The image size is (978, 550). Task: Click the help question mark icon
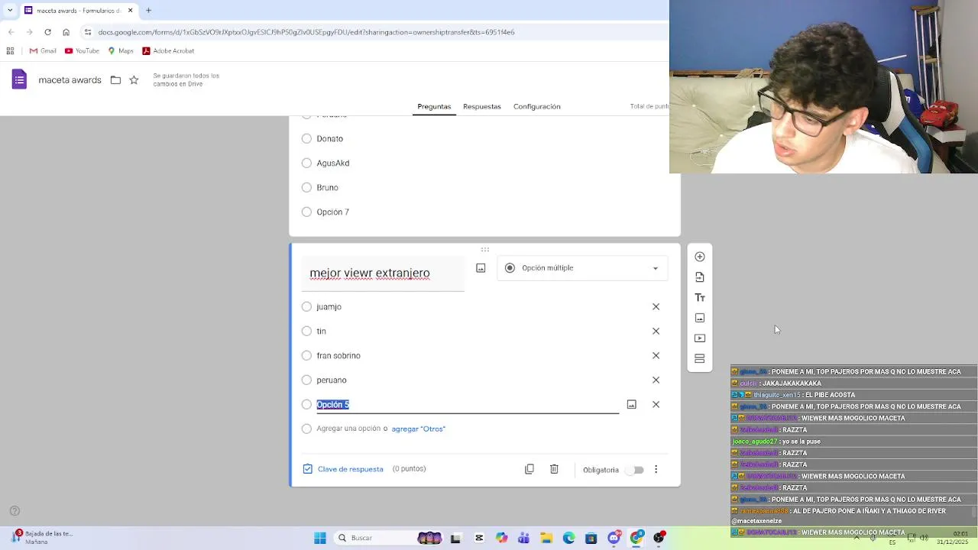[15, 511]
